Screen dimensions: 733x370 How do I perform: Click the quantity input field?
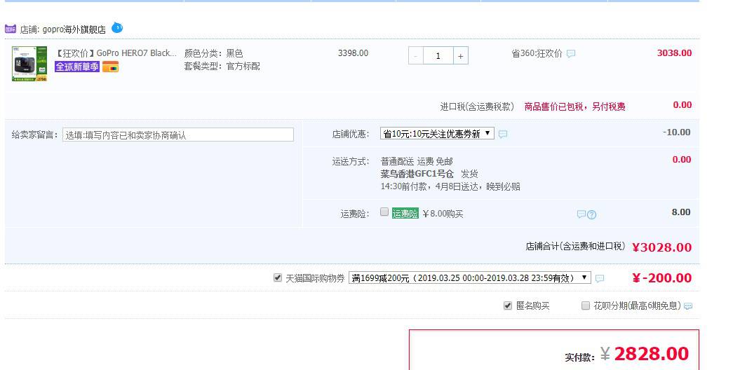click(438, 56)
